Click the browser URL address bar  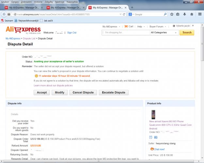(x=68, y=14)
